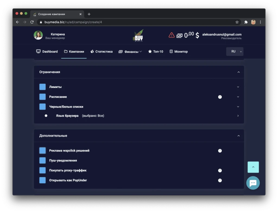Open Язык браузера arrow
Screen dimensions: 278x212
point(238,116)
